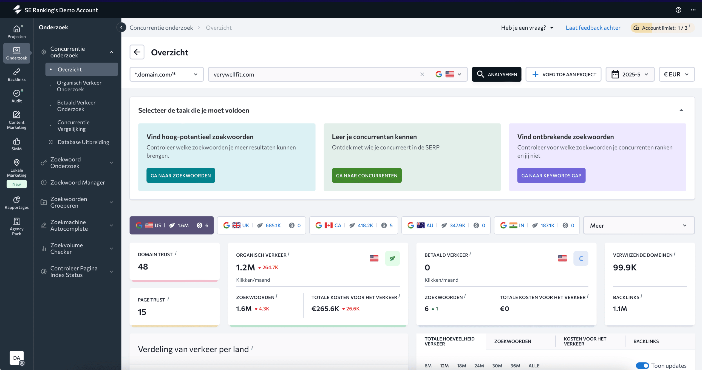The height and width of the screenshot is (370, 702).
Task: Open the *.domain.com/* scope dropdown
Action: (166, 74)
